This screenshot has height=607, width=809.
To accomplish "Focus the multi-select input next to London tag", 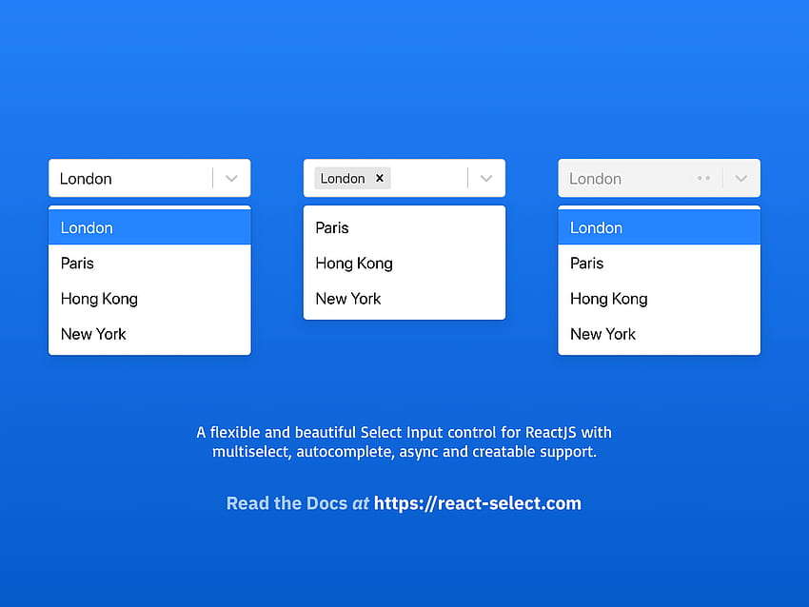I will click(428, 179).
